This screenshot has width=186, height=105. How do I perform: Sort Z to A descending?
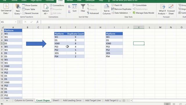69,12
